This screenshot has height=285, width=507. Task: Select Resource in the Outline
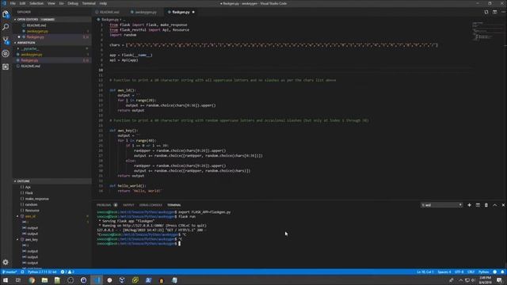[x=32, y=211]
